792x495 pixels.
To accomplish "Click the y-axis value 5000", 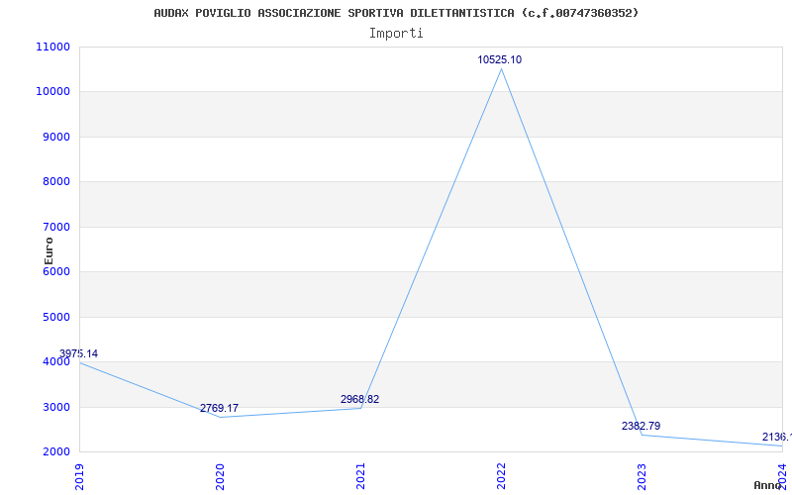I will (54, 317).
